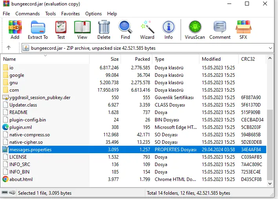Click the gnu folder icon
The height and width of the screenshot is (199, 278).
(5, 82)
